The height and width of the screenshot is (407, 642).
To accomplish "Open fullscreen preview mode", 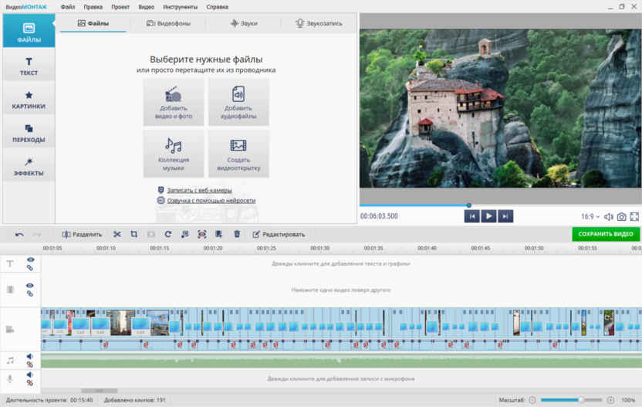I will (x=634, y=217).
